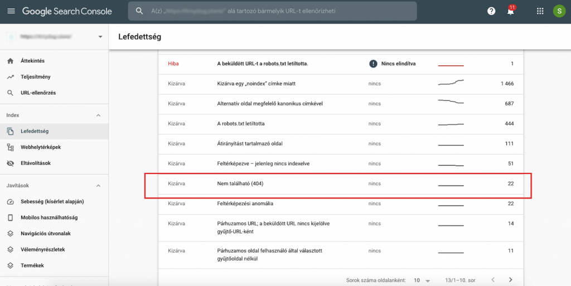Open Teljesítmény in the sidebar
Image resolution: width=571 pixels, height=286 pixels.
(x=54, y=77)
